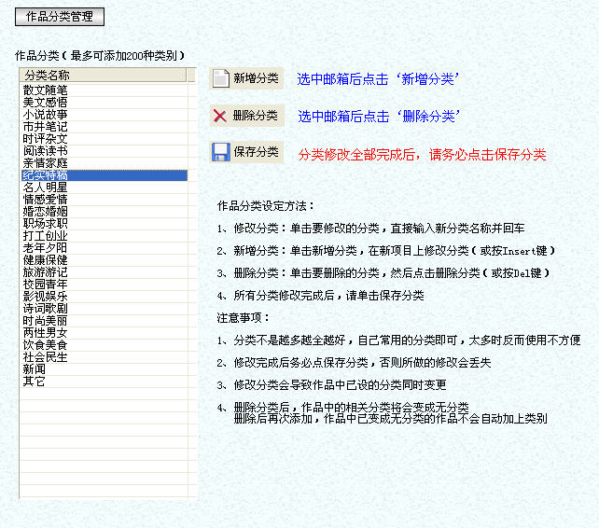
Task: Select the 旅游游记 category row
Action: [104, 272]
